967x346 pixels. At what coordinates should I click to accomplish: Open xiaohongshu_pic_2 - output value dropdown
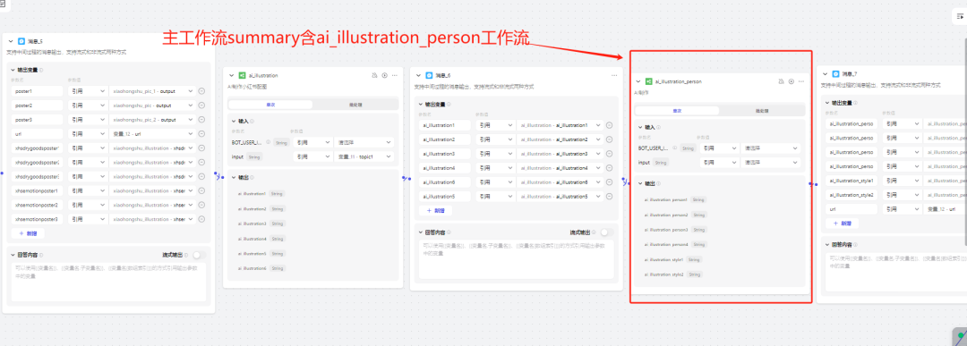click(x=152, y=120)
